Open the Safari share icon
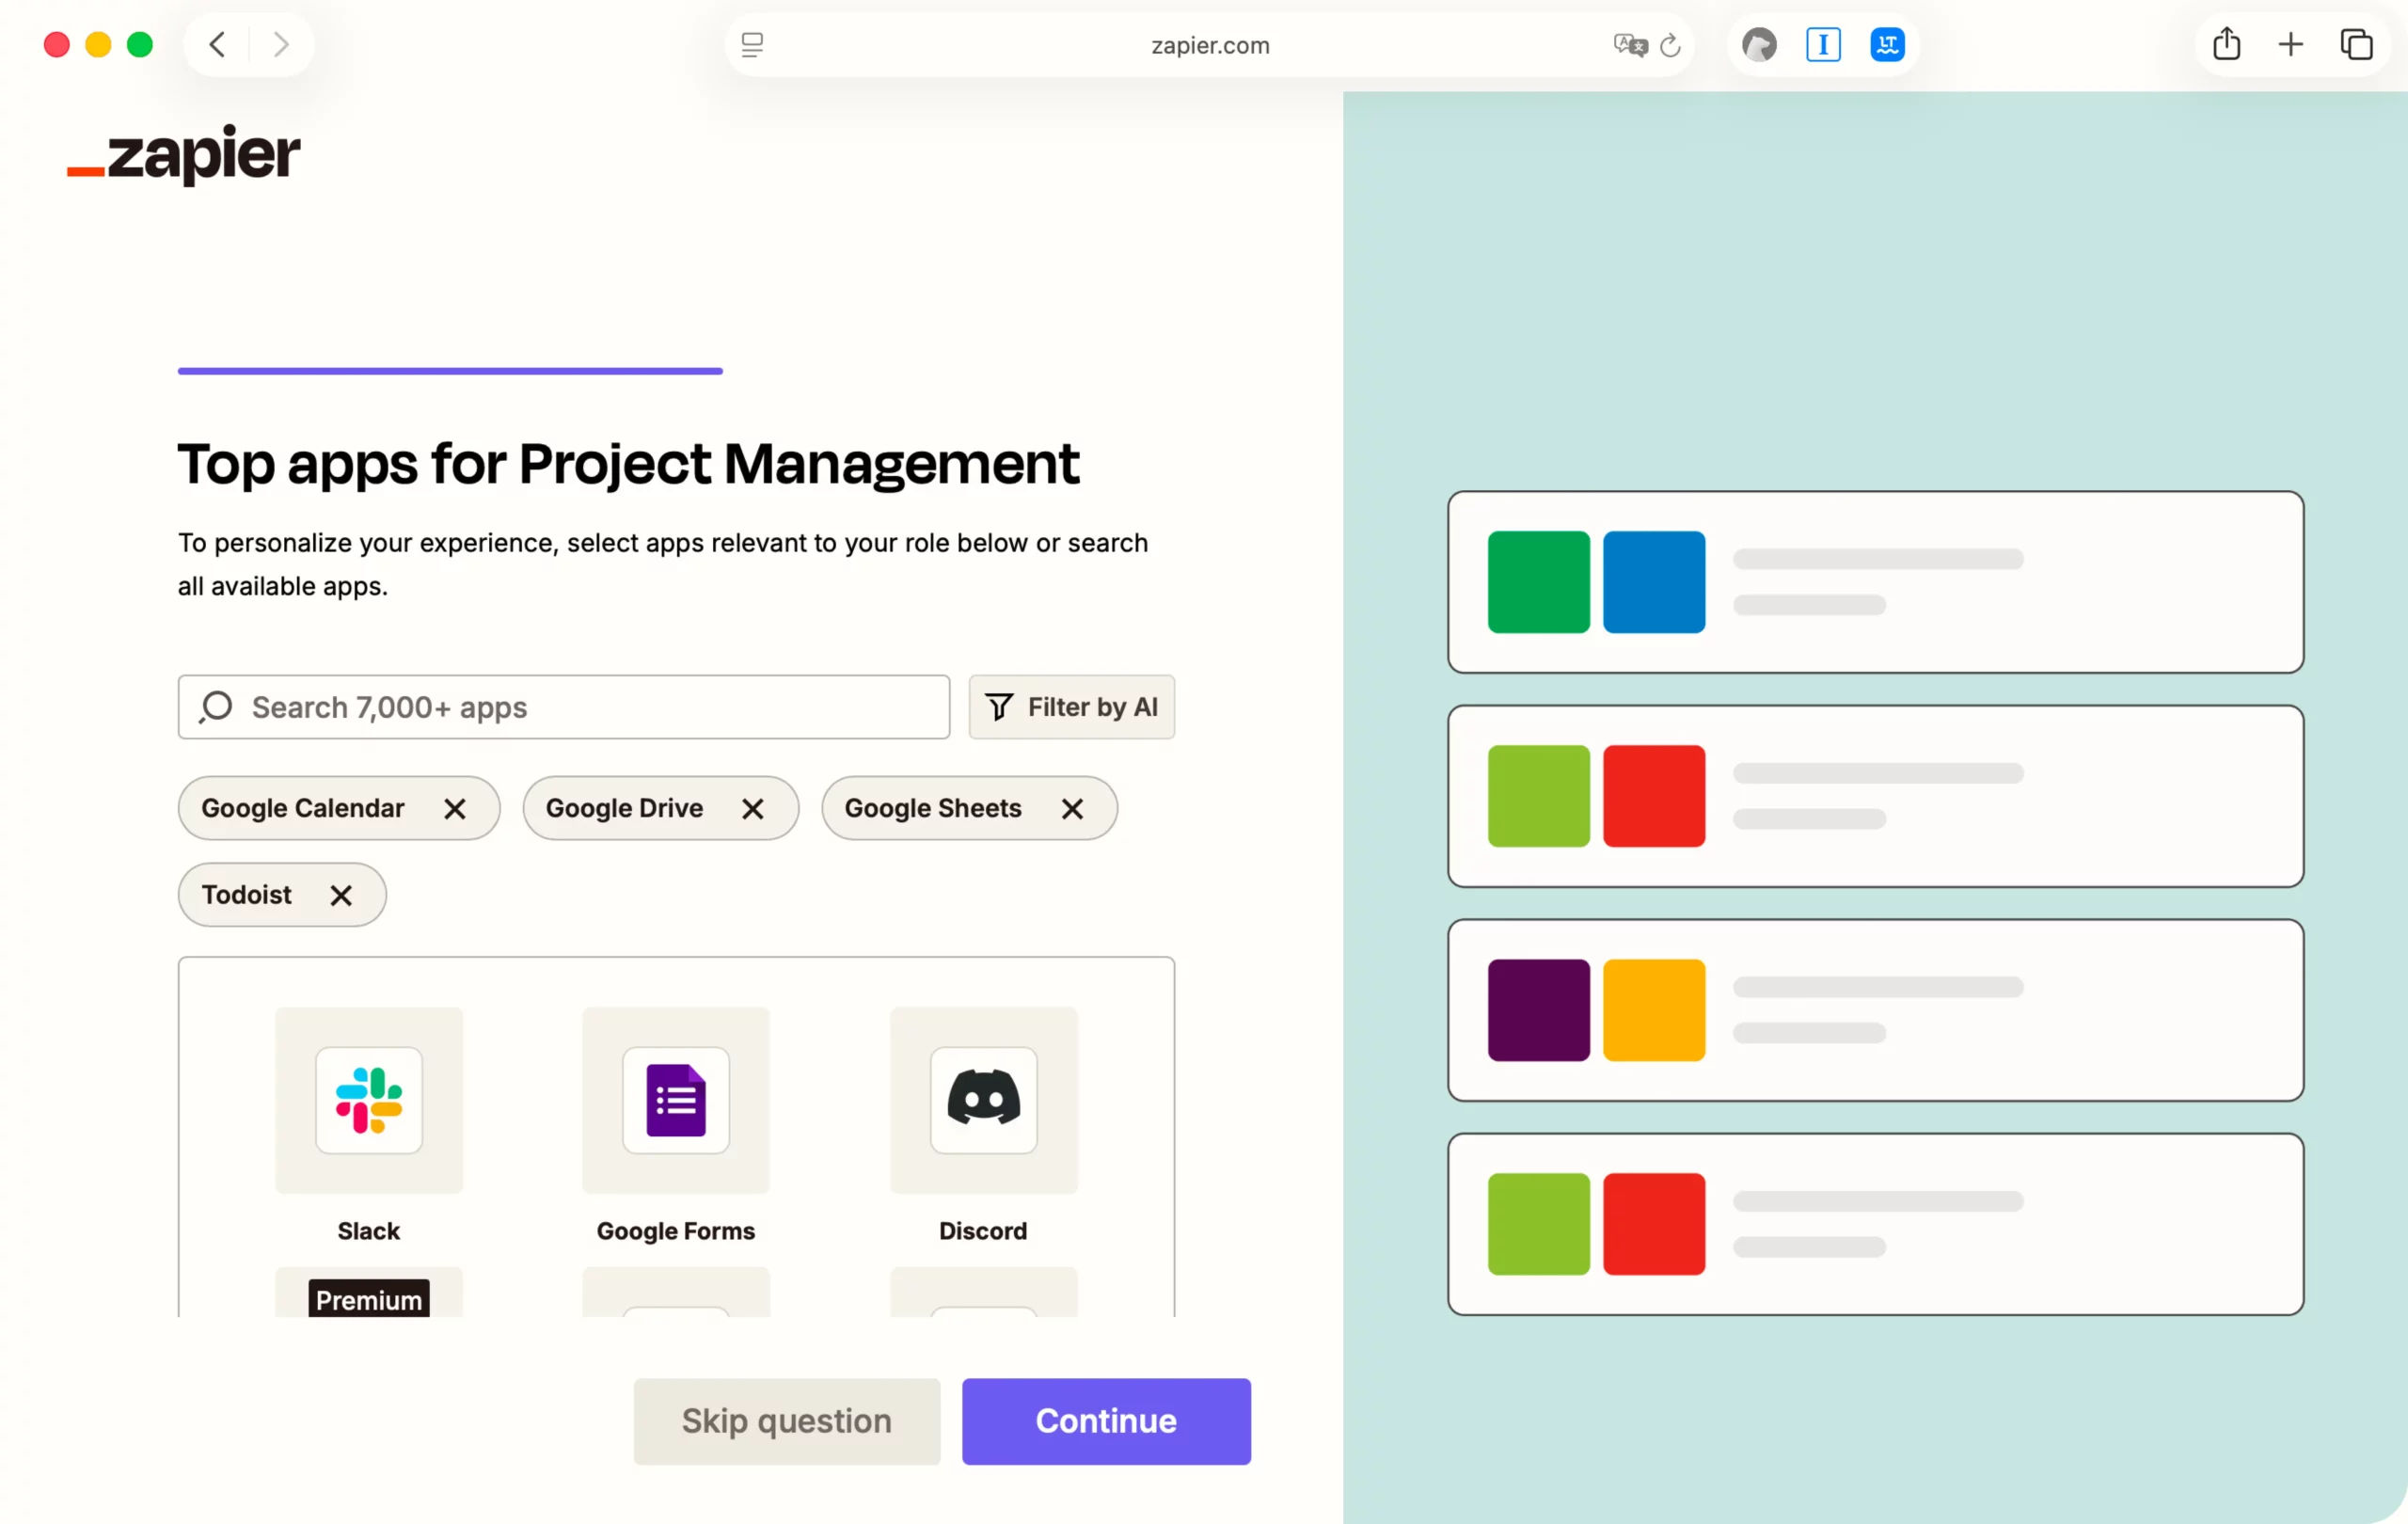The image size is (2408, 1524). click(2226, 44)
